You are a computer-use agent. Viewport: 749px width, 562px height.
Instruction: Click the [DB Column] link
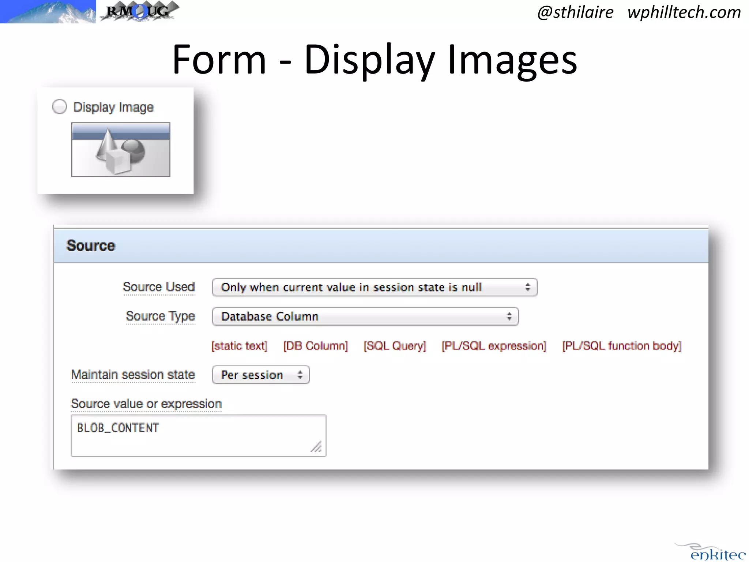pyautogui.click(x=316, y=346)
